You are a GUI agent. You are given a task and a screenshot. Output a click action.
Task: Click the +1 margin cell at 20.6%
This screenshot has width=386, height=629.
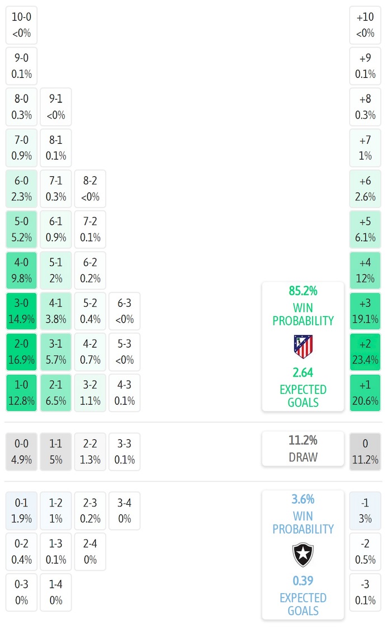tap(365, 393)
